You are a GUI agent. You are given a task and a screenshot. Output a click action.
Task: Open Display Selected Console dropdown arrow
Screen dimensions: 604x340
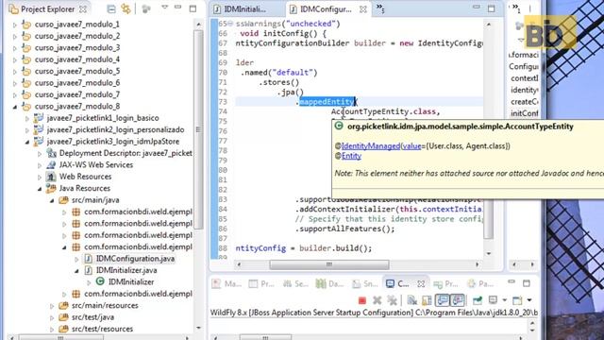tap(505, 300)
